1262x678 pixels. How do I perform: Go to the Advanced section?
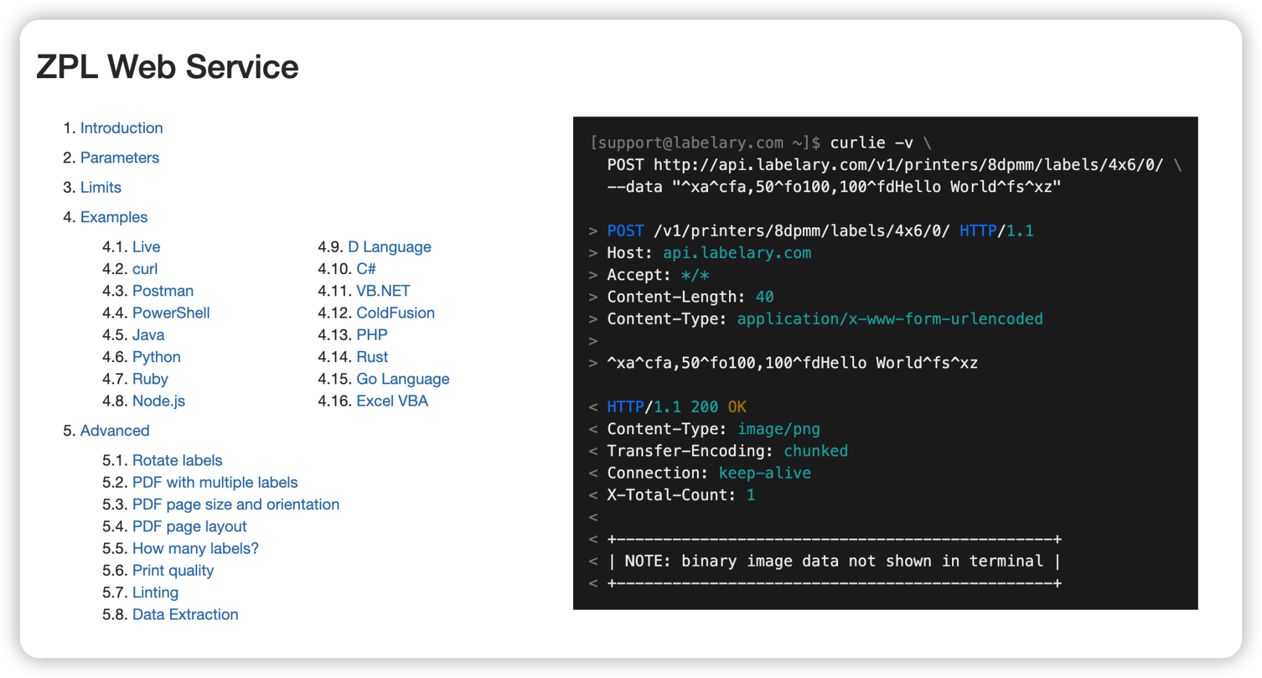click(115, 430)
